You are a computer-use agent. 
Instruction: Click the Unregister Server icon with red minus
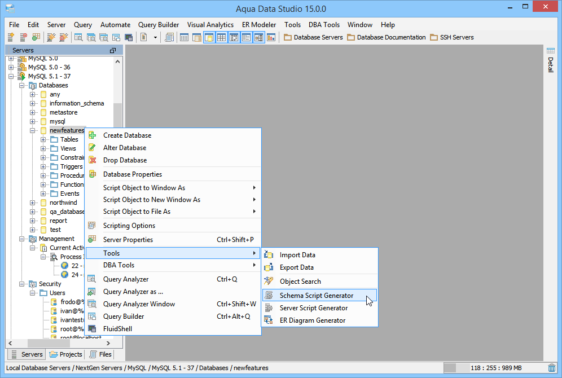click(x=23, y=37)
